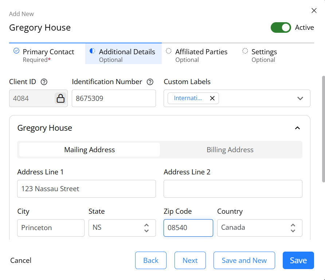
Task: Click the Primary Contact completed checkmark icon
Action: (x=16, y=51)
